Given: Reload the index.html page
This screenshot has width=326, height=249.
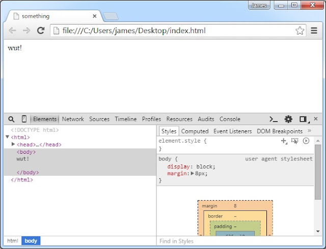Looking at the screenshot, I should pyautogui.click(x=41, y=31).
